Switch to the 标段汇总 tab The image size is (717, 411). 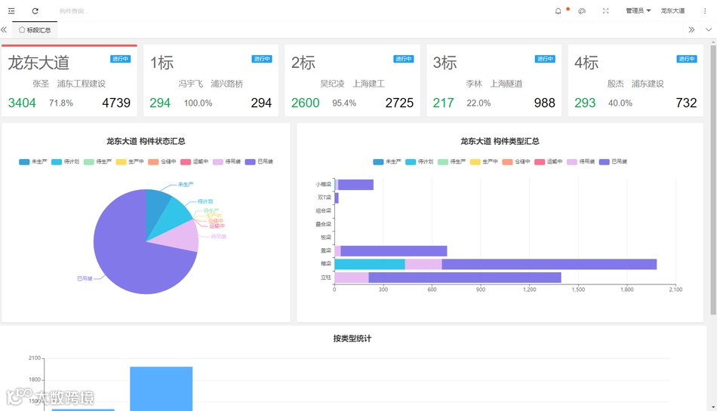[x=35, y=29]
